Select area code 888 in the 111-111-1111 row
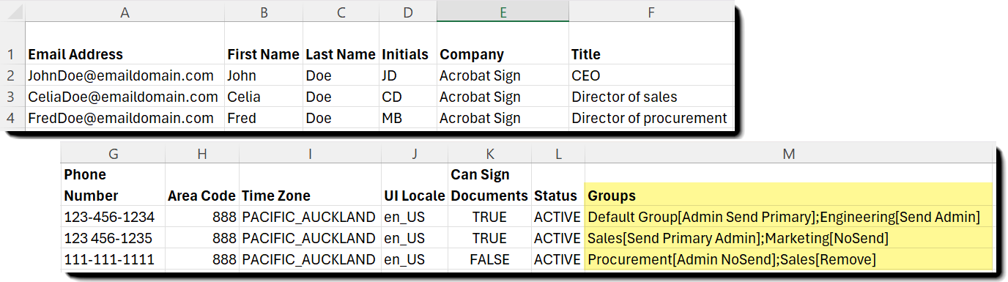This screenshot has height=282, width=1008. (x=202, y=259)
